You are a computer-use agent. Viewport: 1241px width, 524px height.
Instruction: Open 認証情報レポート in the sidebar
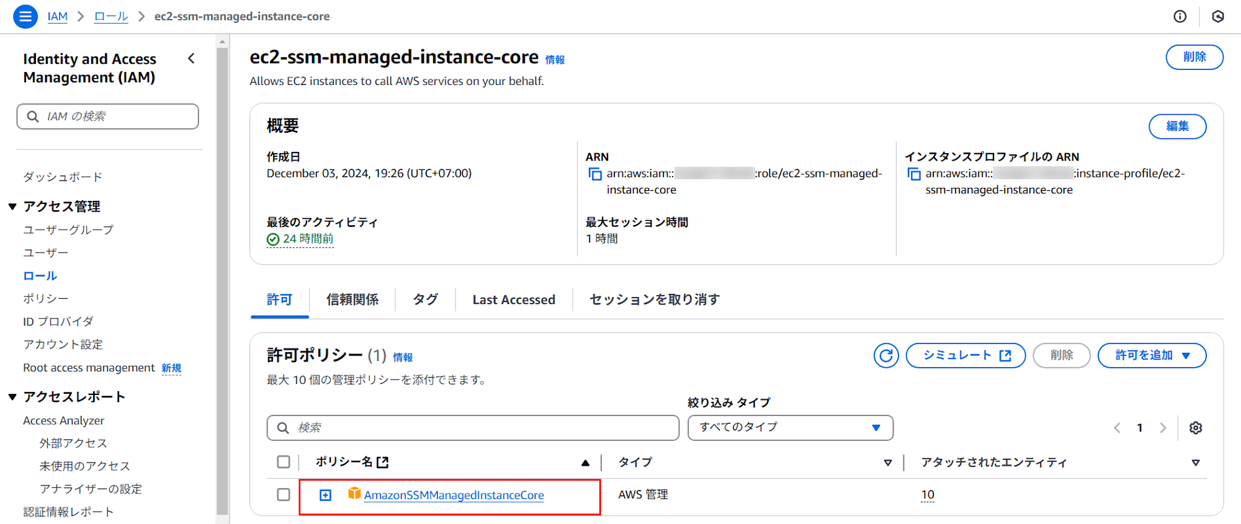[68, 512]
